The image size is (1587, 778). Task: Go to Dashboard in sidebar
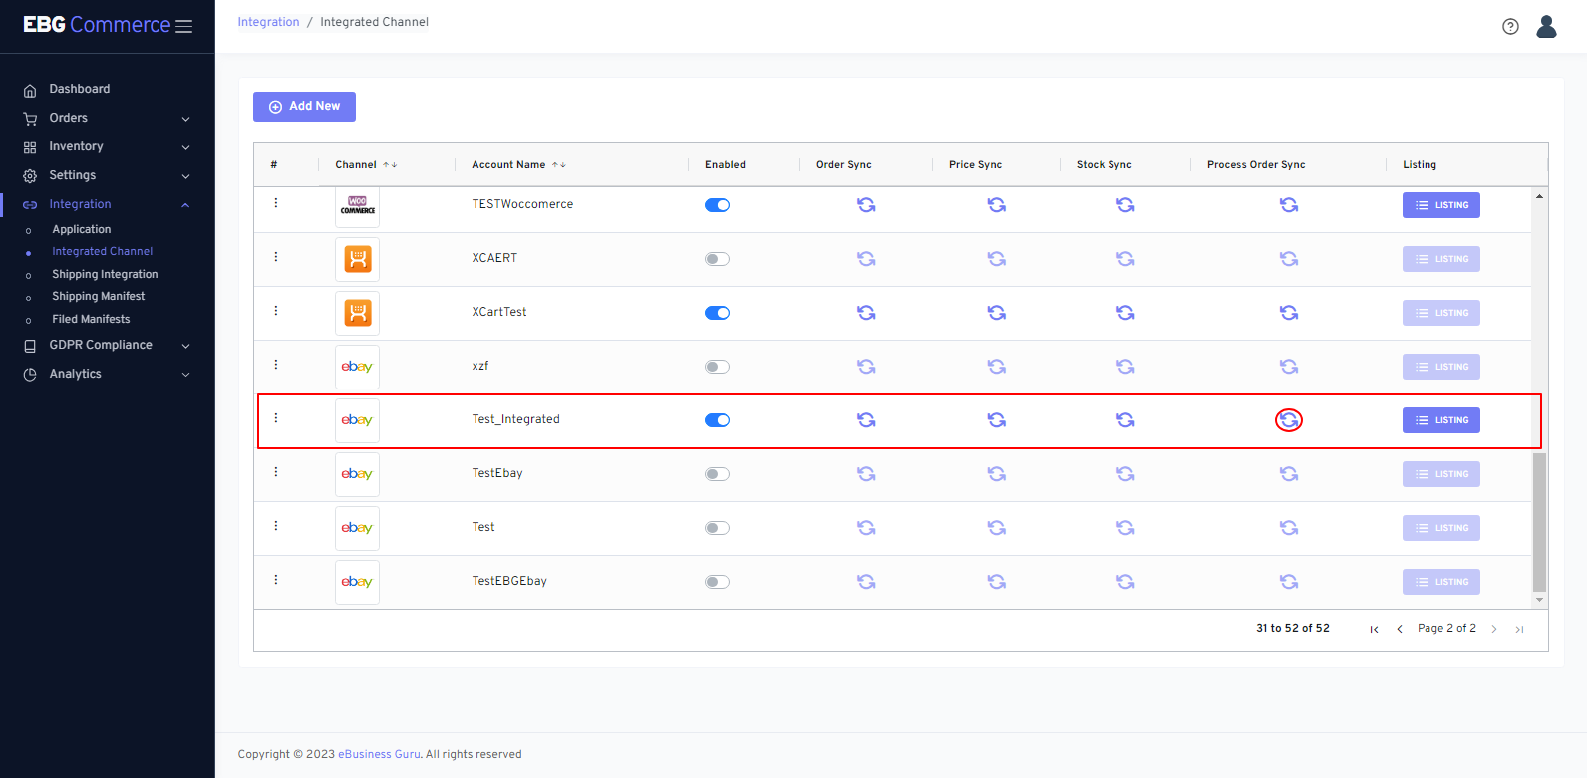pos(80,89)
